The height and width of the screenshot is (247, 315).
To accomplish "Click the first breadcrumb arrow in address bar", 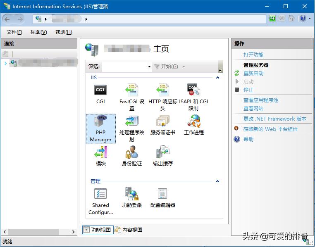I will (46, 19).
